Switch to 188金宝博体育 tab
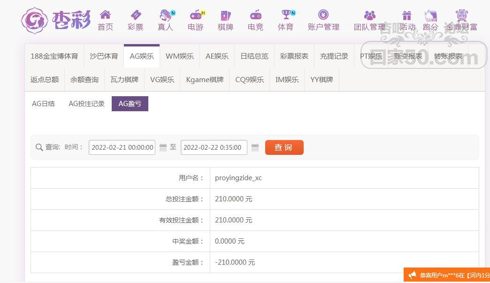This screenshot has width=490, height=283. coord(54,56)
